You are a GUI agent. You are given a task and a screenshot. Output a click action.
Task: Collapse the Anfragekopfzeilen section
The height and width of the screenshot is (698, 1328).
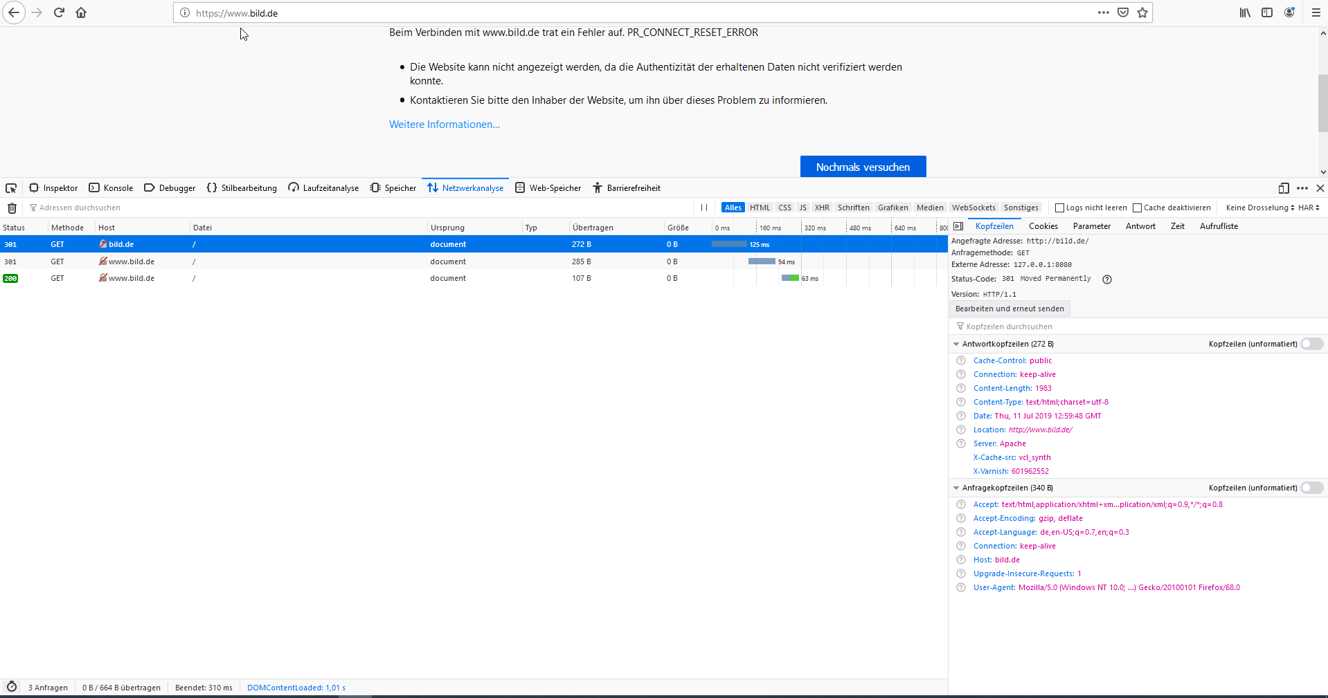point(956,488)
